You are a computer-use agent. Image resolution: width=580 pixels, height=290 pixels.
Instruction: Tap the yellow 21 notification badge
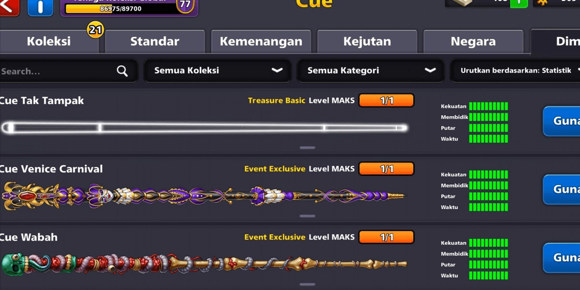(95, 30)
